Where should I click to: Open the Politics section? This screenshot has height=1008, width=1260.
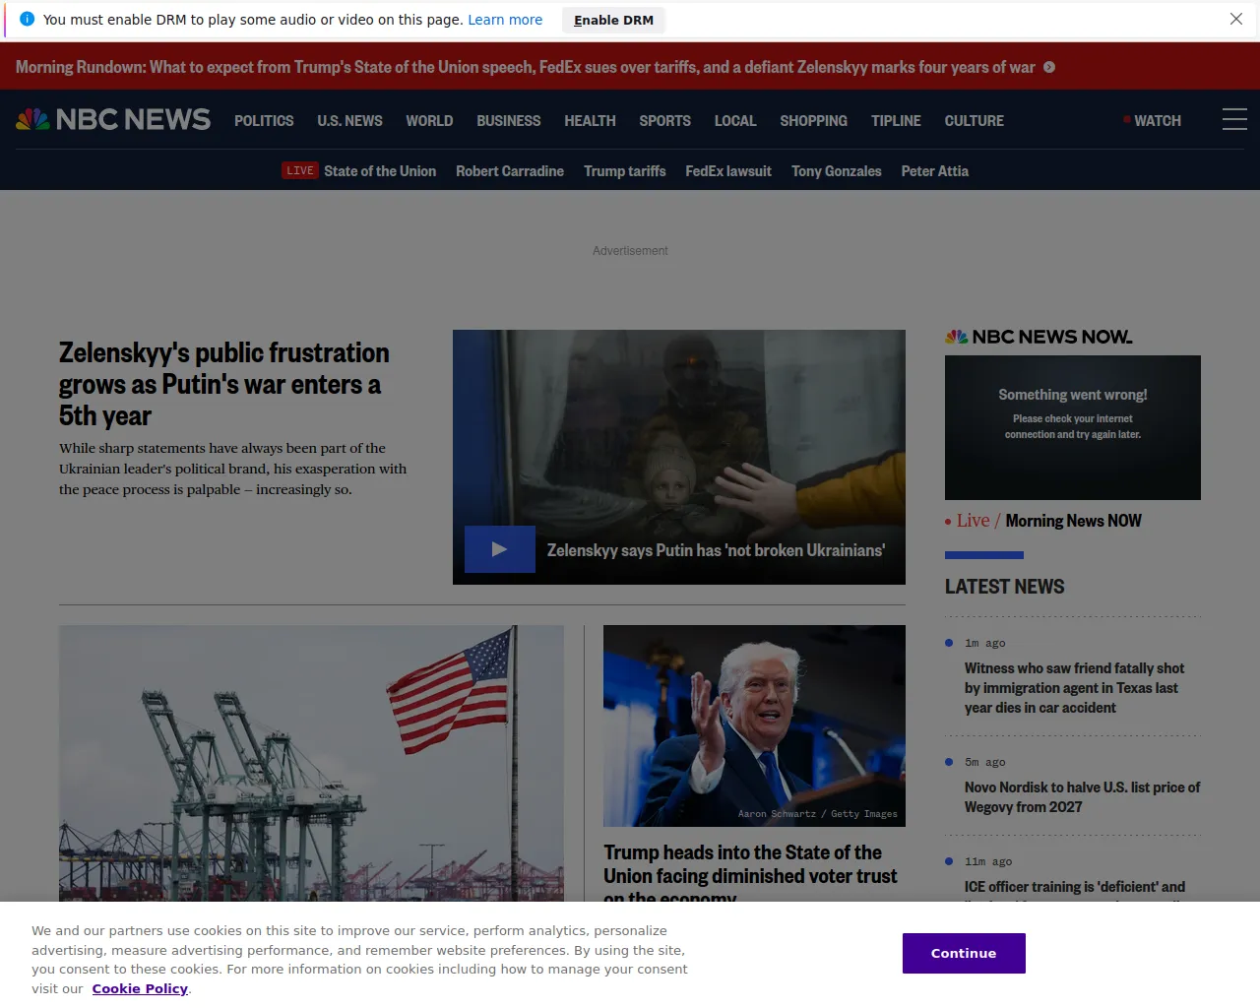[x=264, y=121]
